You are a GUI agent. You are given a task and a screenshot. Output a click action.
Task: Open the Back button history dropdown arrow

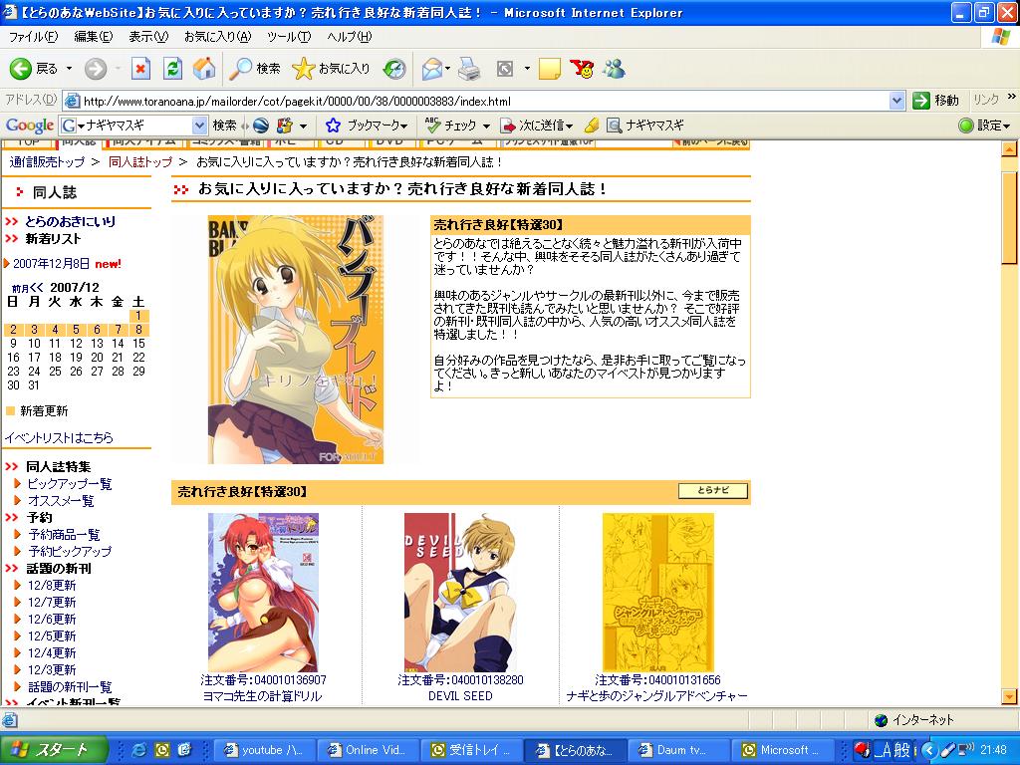coord(69,69)
